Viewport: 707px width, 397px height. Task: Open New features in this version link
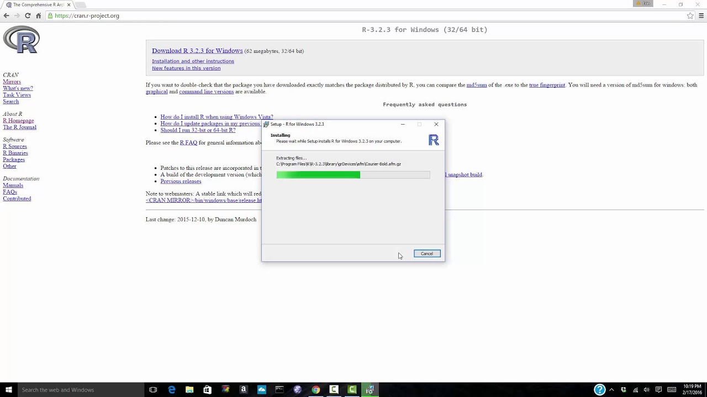(x=186, y=68)
